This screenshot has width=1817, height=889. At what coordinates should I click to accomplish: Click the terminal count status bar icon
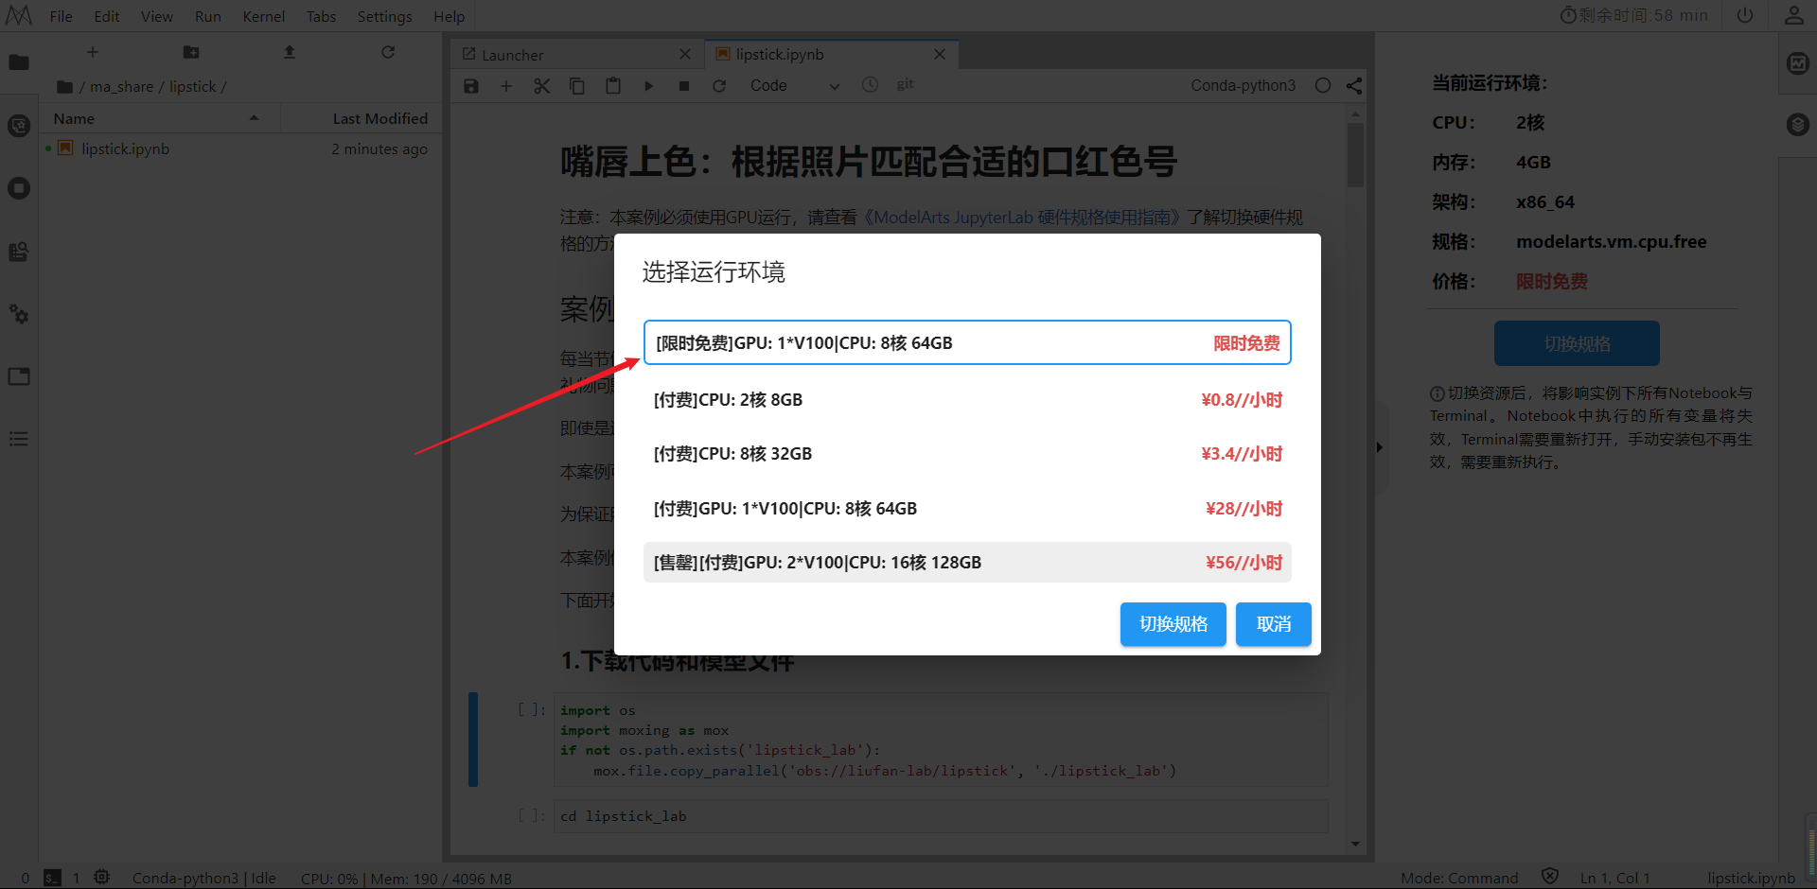53,878
